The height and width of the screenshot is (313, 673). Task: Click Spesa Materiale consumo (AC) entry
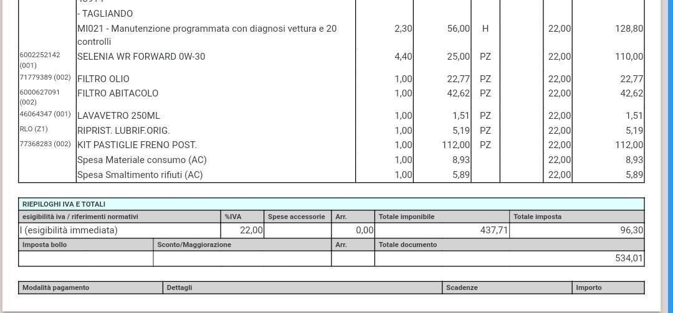(x=141, y=160)
